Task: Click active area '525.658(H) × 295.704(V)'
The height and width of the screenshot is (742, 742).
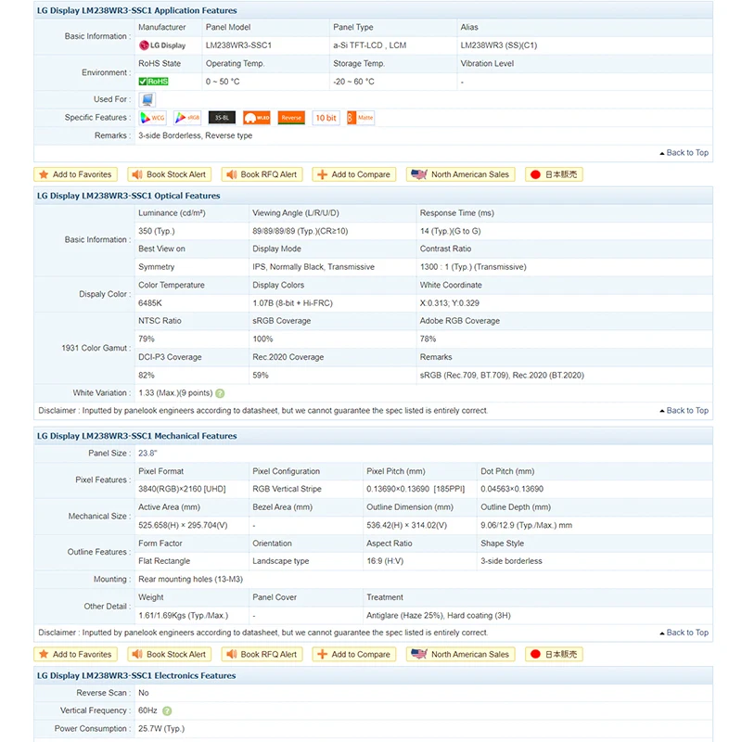Action: 183,525
